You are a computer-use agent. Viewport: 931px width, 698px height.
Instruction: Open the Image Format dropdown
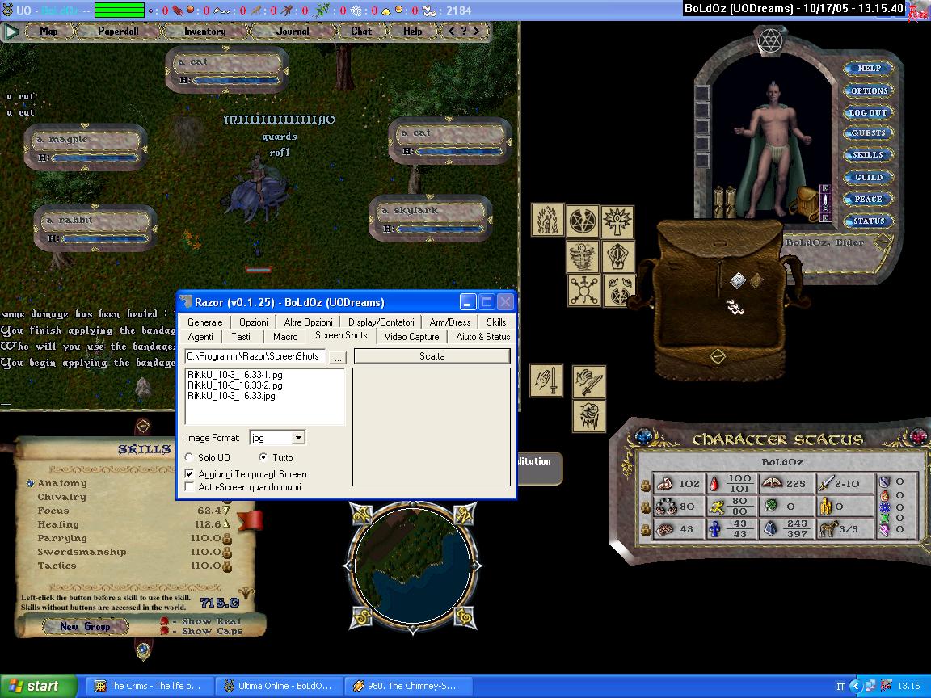click(299, 438)
